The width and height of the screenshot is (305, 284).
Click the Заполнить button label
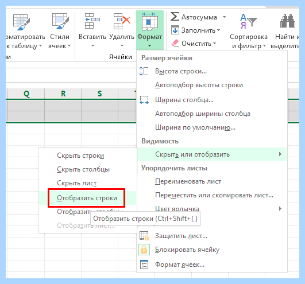click(x=198, y=30)
